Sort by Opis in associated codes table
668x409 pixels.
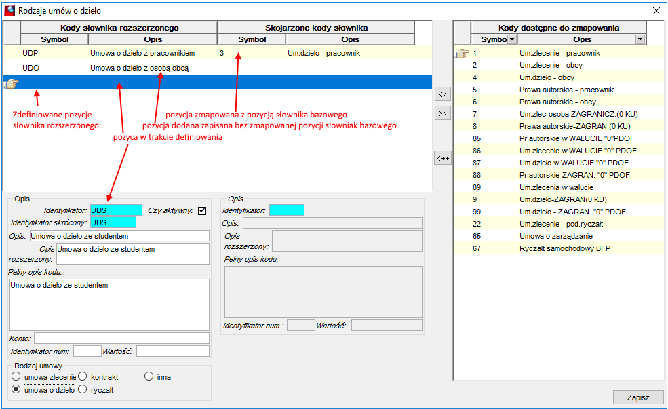(350, 39)
